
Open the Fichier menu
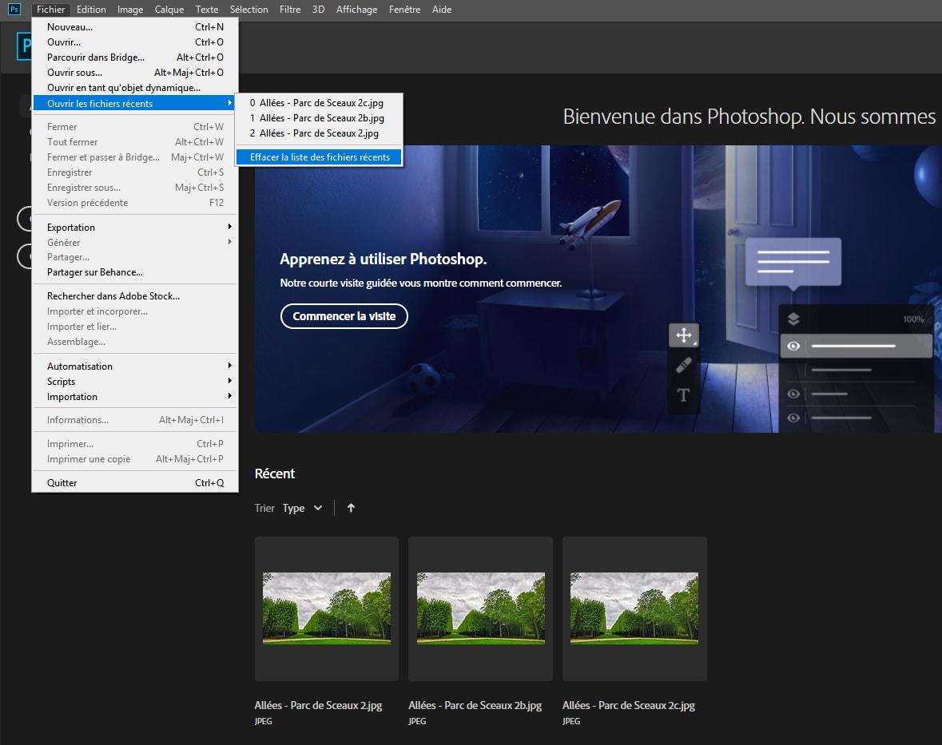[x=50, y=9]
